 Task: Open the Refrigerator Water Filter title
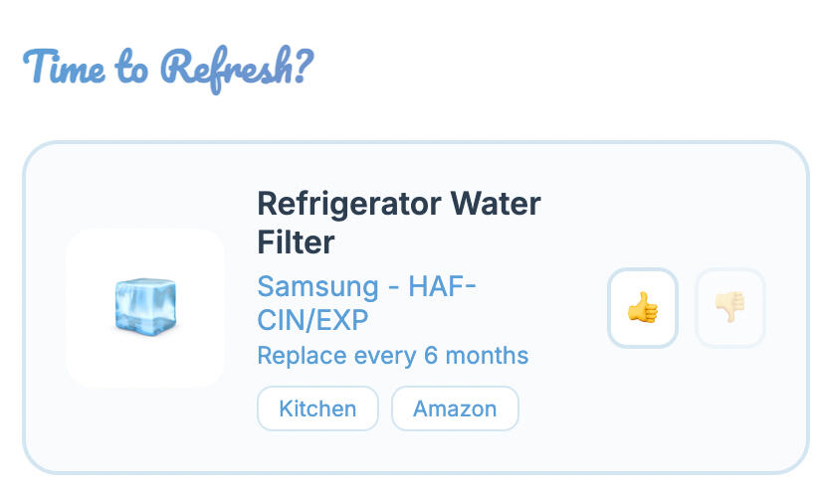[x=398, y=223]
